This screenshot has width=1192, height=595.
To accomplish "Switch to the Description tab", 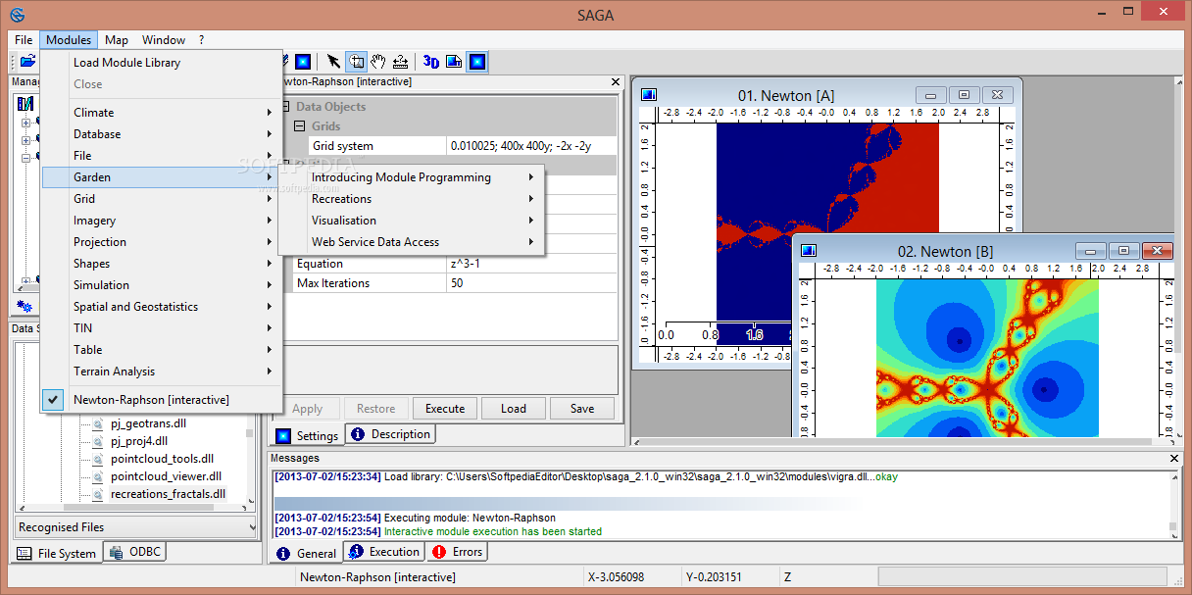I will coord(391,434).
